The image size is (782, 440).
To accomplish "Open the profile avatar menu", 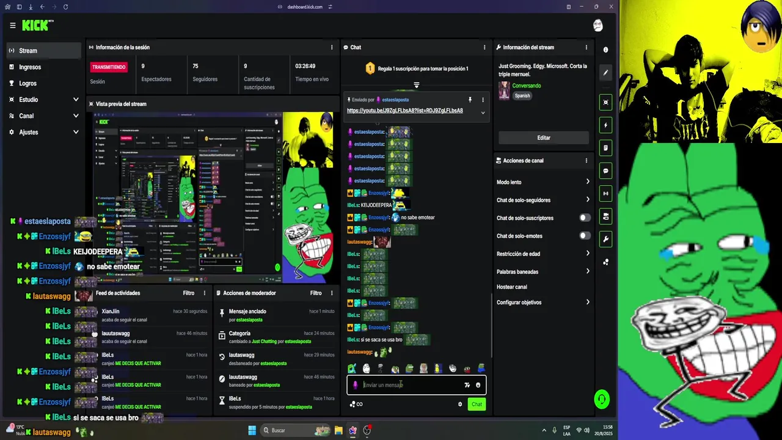I will tap(598, 25).
